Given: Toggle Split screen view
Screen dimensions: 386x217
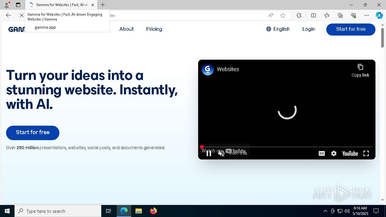Looking at the screenshot, I should 313,15.
